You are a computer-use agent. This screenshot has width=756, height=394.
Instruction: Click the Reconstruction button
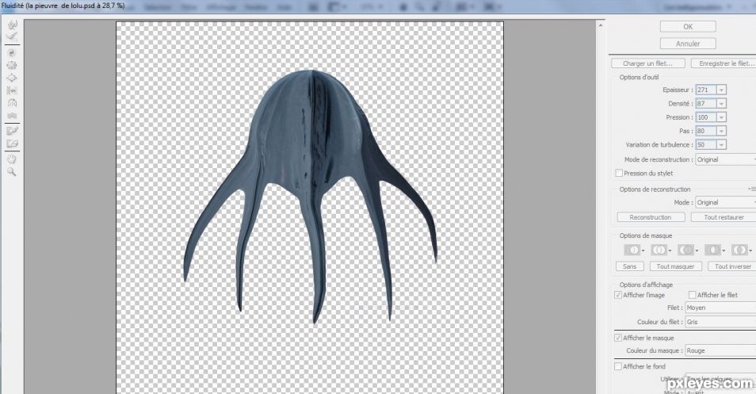pos(651,217)
